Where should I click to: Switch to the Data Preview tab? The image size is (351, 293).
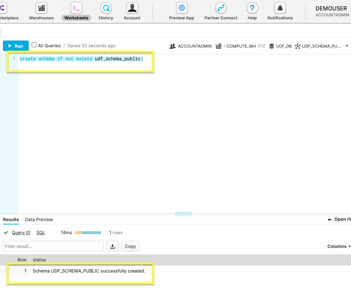39,220
